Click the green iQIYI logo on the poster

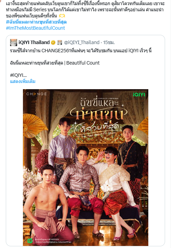[x=139, y=95]
